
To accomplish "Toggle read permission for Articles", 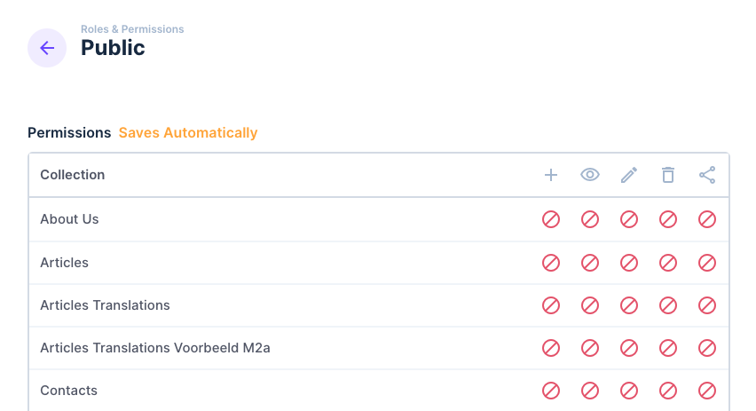I will pyautogui.click(x=590, y=263).
